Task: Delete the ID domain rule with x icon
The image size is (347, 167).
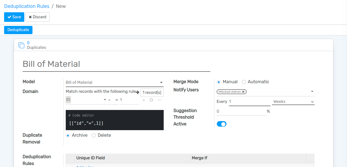Action: (144, 100)
